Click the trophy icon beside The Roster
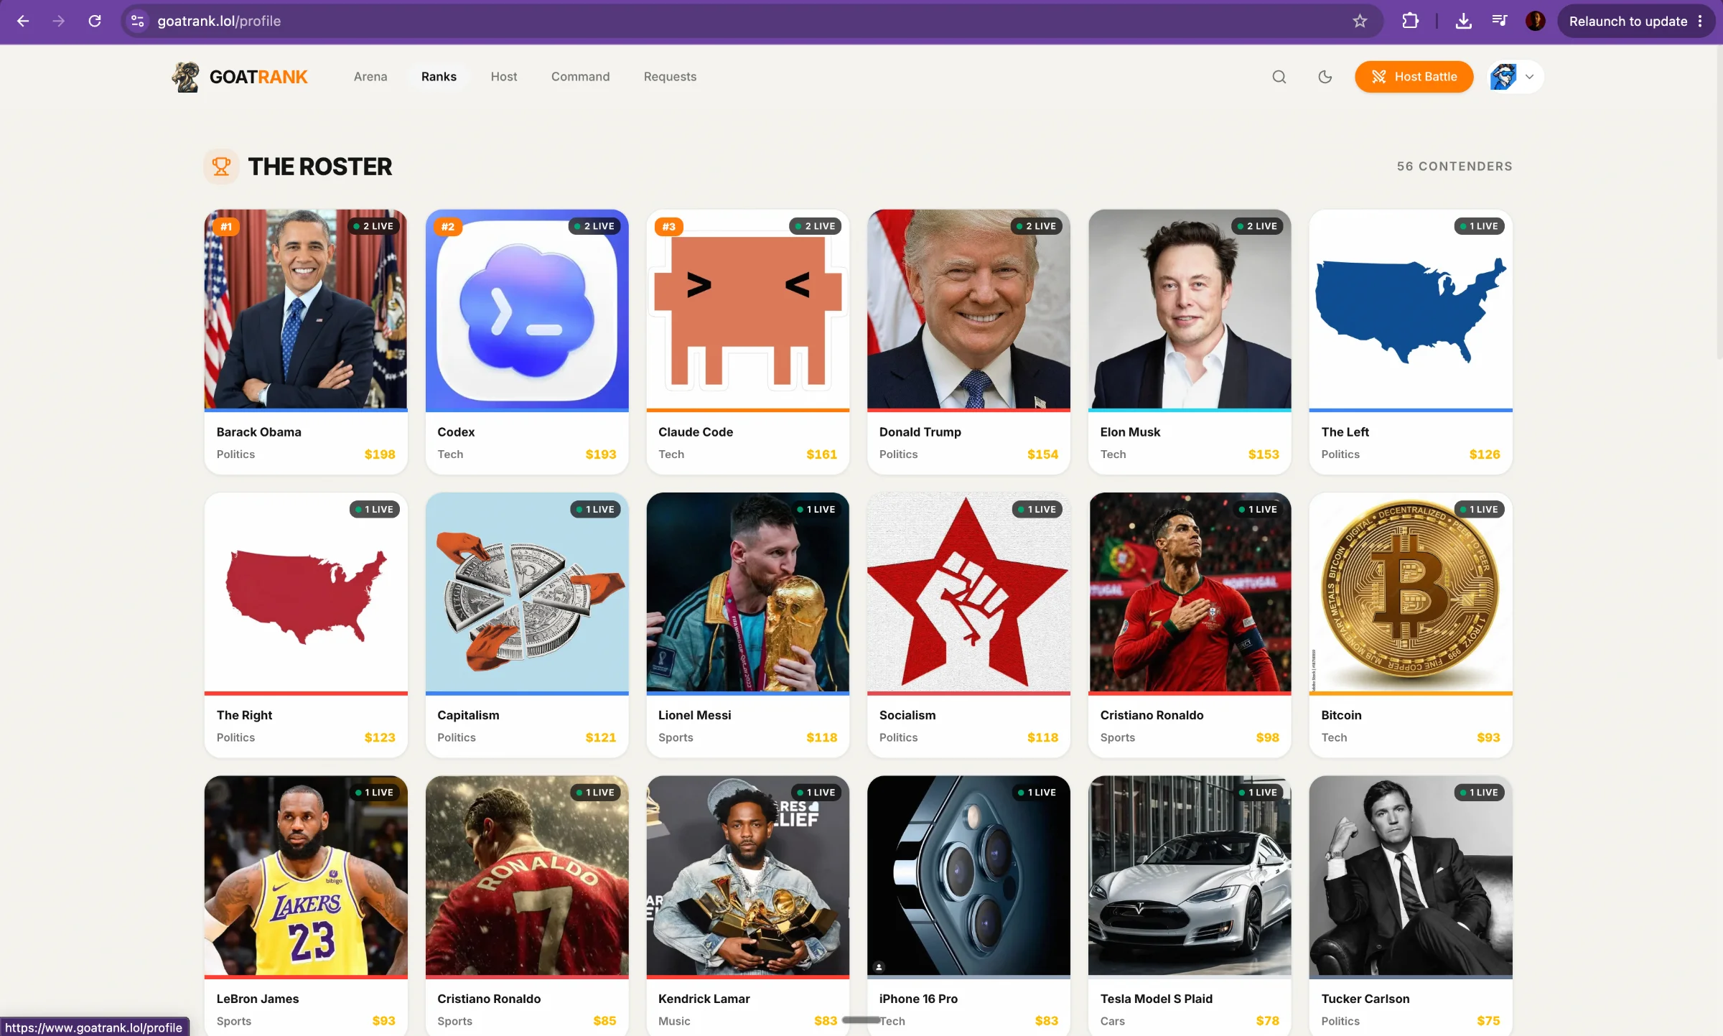1723x1036 pixels. [222, 167]
